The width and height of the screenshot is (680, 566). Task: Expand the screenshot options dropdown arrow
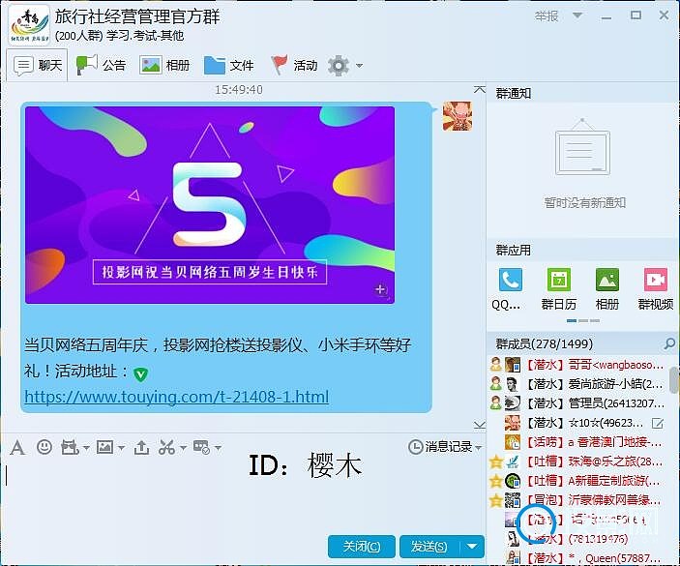click(183, 448)
